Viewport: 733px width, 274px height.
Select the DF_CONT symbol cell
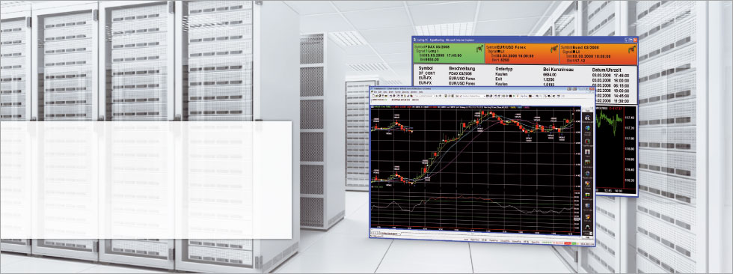pos(428,74)
